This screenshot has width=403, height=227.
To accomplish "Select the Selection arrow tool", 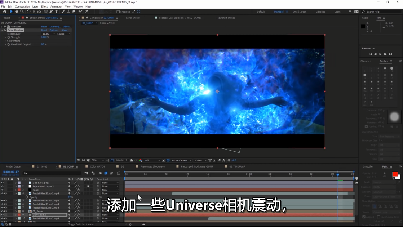I will tap(11, 12).
